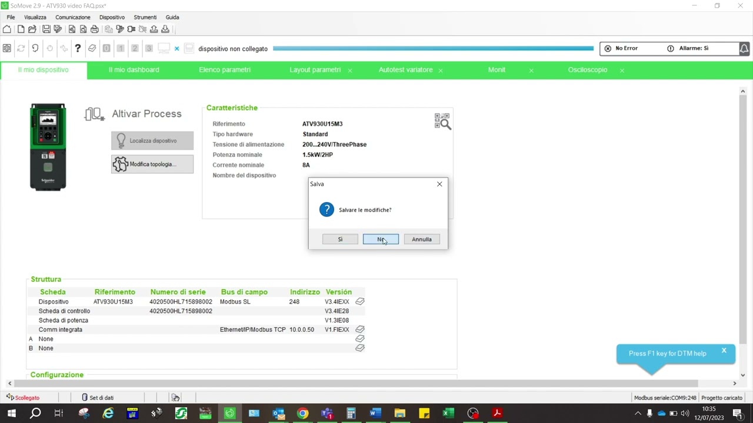Close the Salva dialog with X

pyautogui.click(x=439, y=184)
